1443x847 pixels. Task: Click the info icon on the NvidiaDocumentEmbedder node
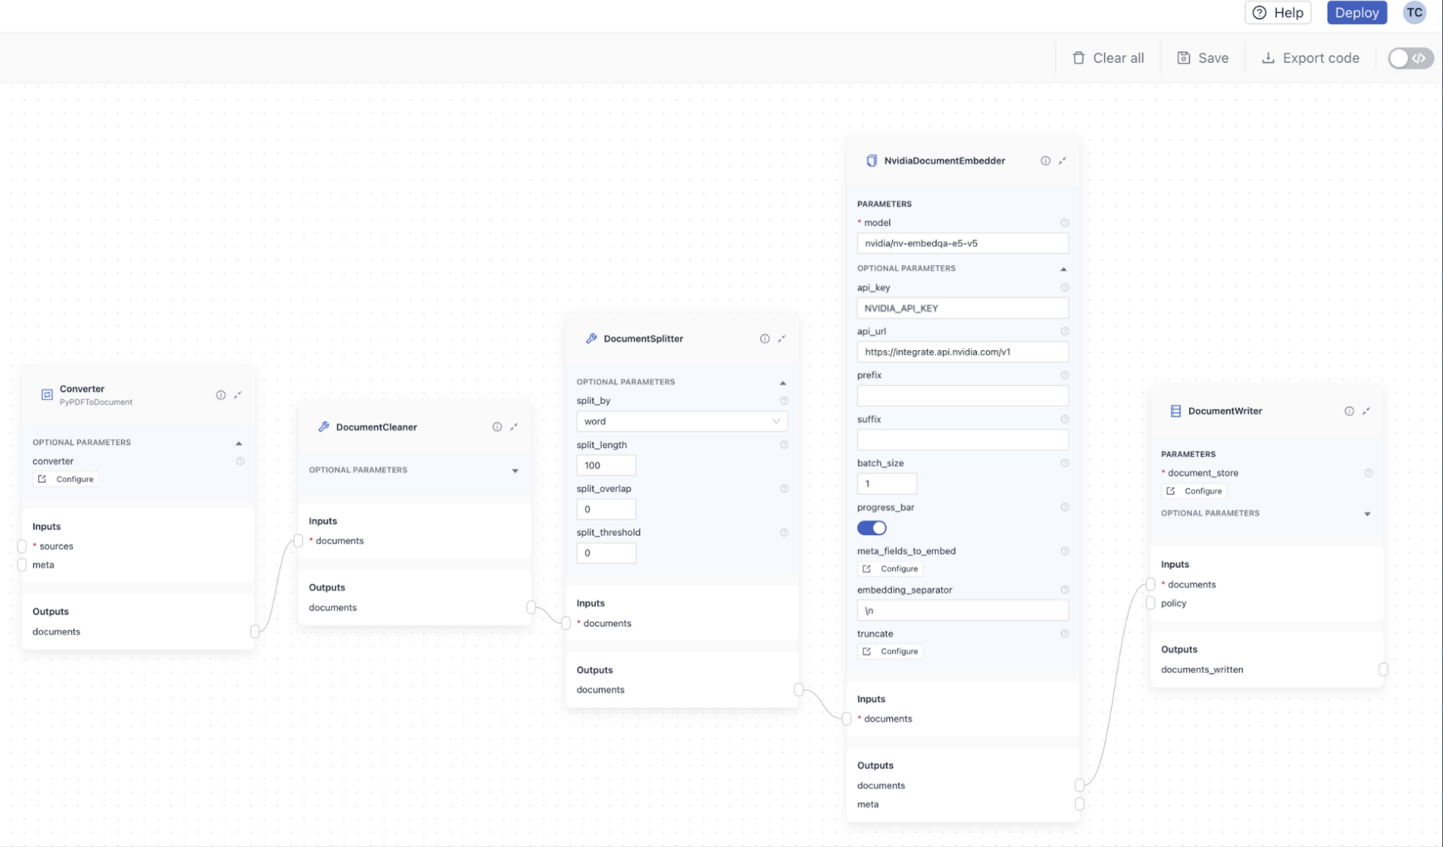click(1045, 161)
